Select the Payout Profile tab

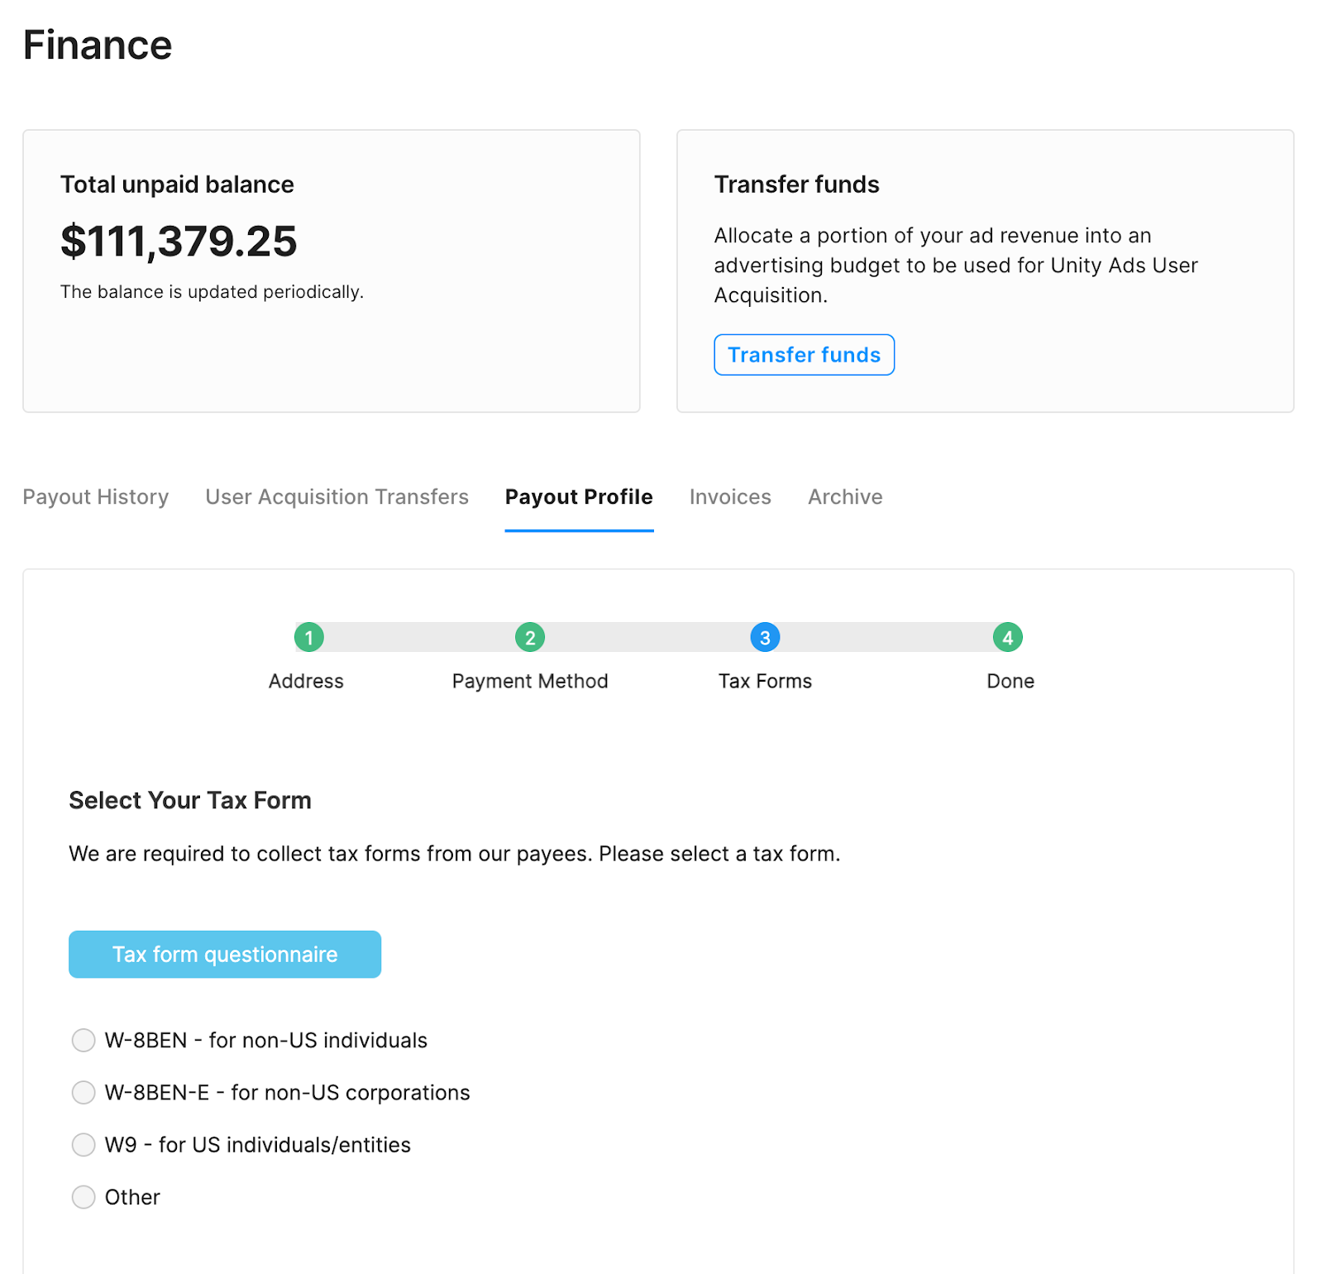579,496
